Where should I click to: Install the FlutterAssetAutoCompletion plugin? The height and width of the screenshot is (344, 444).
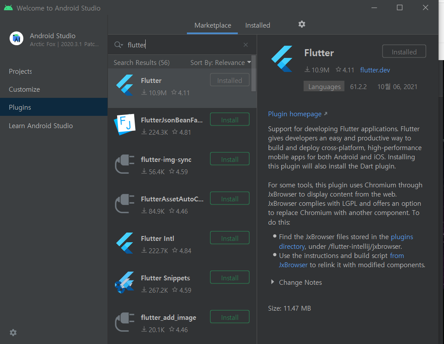(229, 198)
